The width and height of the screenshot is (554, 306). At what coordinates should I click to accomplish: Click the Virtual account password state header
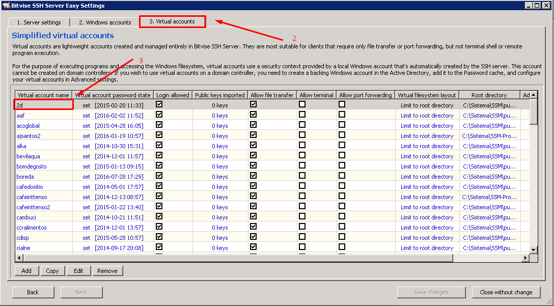113,95
